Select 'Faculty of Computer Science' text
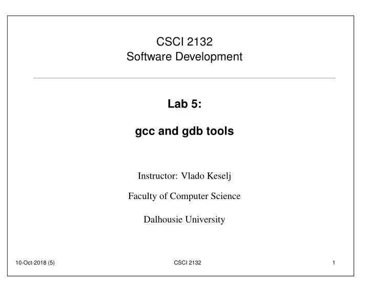 [x=184, y=196]
